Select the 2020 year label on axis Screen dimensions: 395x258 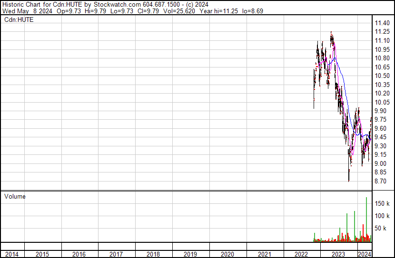tap(227, 254)
